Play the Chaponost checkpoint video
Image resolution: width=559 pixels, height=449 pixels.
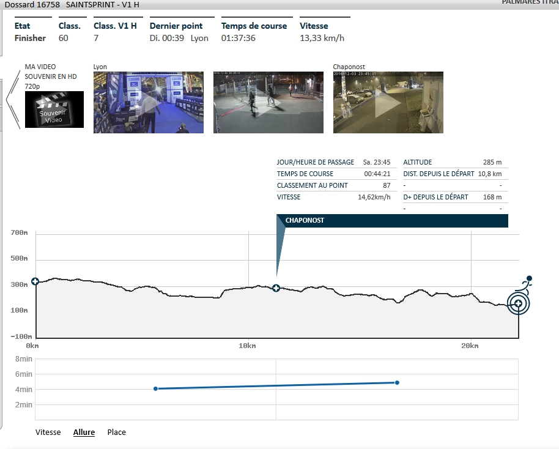pos(388,102)
